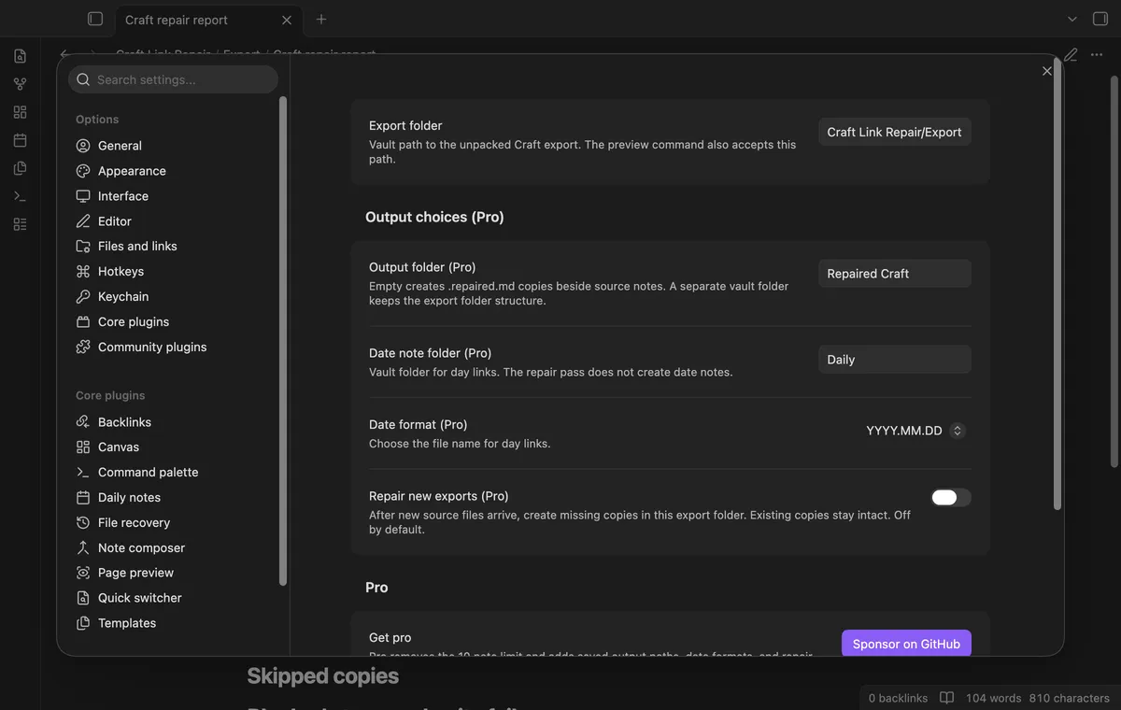The image size is (1121, 710).
Task: Open command palette icon in ribbon
Action: [x=20, y=196]
